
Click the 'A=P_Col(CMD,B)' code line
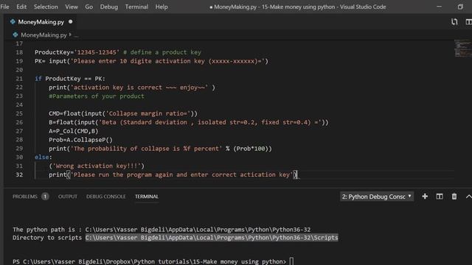tap(74, 131)
